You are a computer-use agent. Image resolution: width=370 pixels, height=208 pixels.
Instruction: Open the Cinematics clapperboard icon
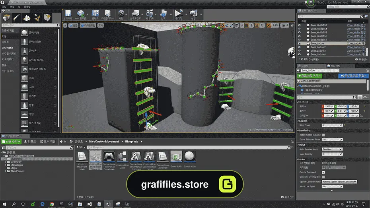150,14
